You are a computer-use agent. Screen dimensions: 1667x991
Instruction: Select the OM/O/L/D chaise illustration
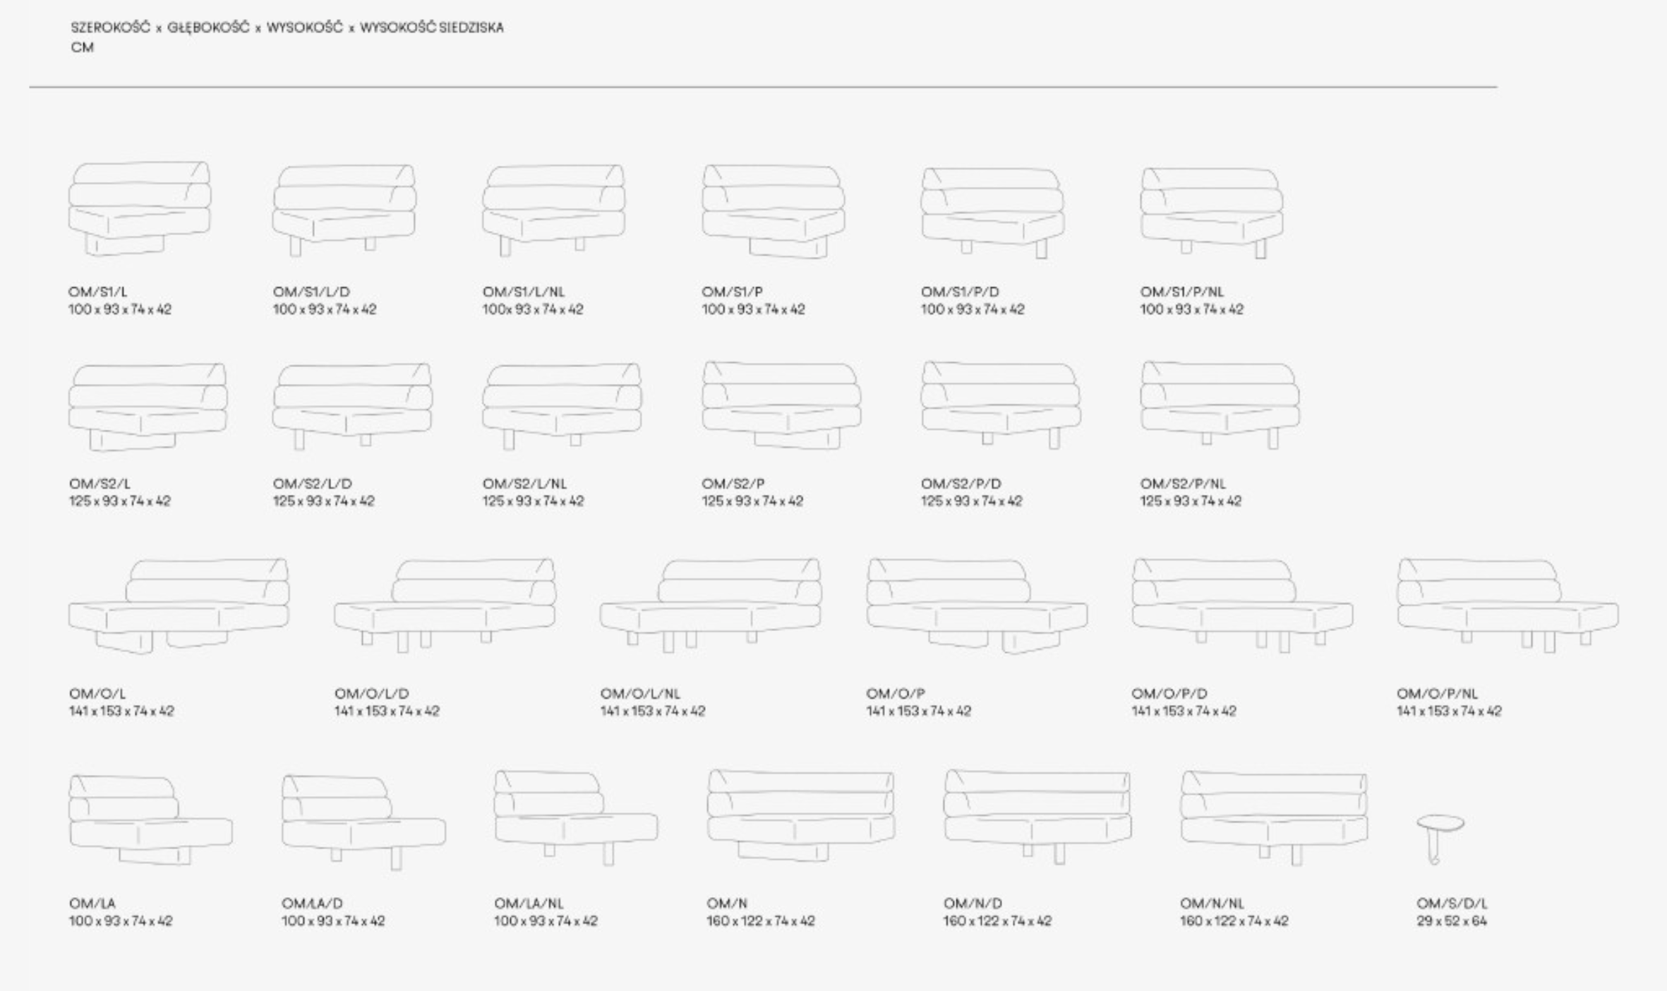click(x=445, y=605)
